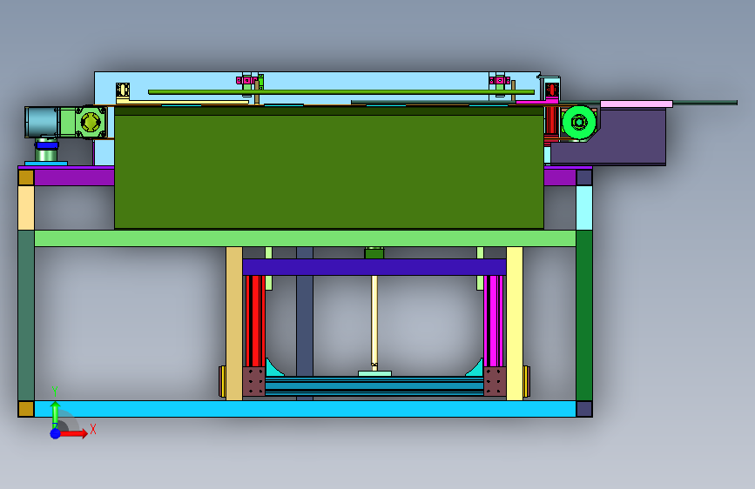The width and height of the screenshot is (755, 489).
Task: Select the right brown bolted block
Action: click(495, 382)
